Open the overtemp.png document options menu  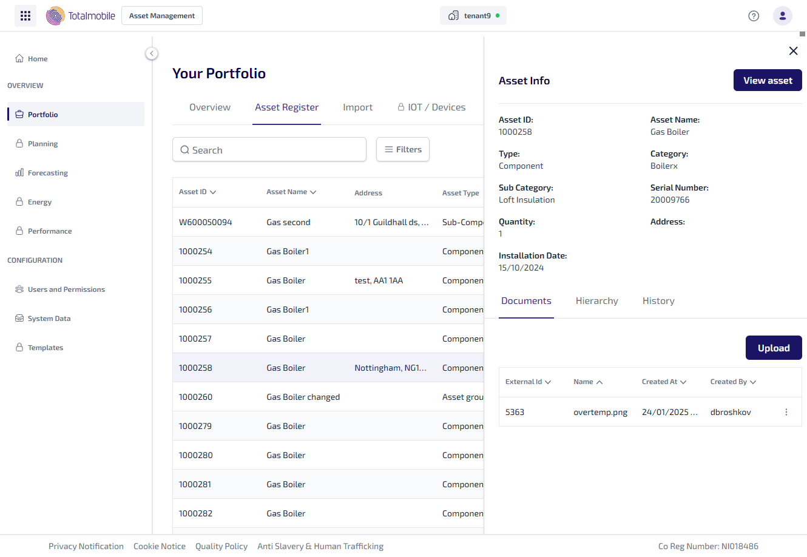(x=786, y=412)
